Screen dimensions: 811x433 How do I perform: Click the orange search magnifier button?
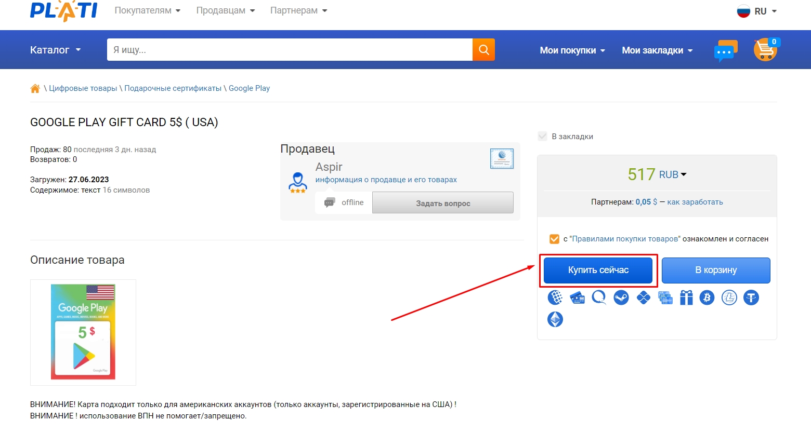pyautogui.click(x=483, y=50)
